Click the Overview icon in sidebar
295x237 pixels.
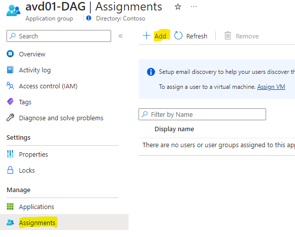[x=10, y=54]
